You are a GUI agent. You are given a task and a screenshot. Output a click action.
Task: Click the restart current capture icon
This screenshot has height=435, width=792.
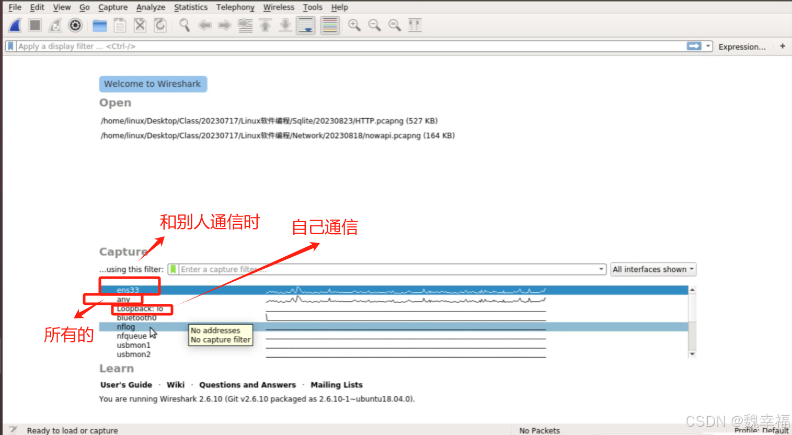click(55, 25)
